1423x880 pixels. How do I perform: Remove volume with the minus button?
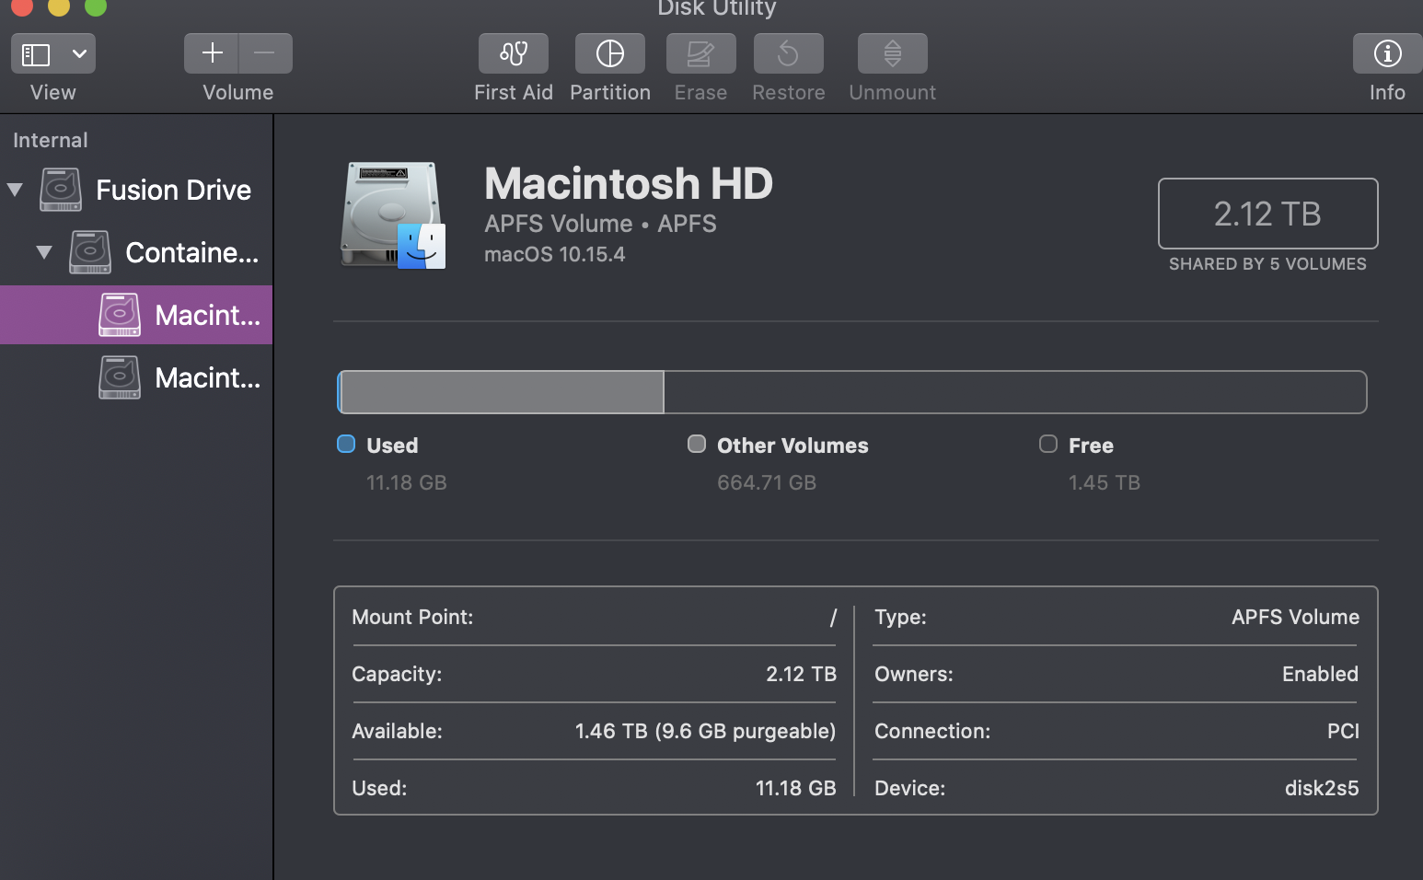[265, 53]
